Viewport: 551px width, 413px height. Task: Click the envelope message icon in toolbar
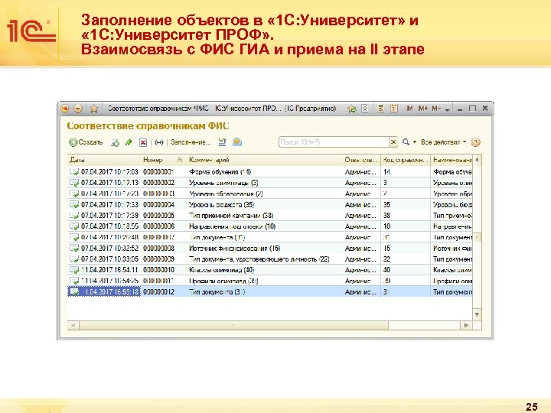[x=237, y=142]
